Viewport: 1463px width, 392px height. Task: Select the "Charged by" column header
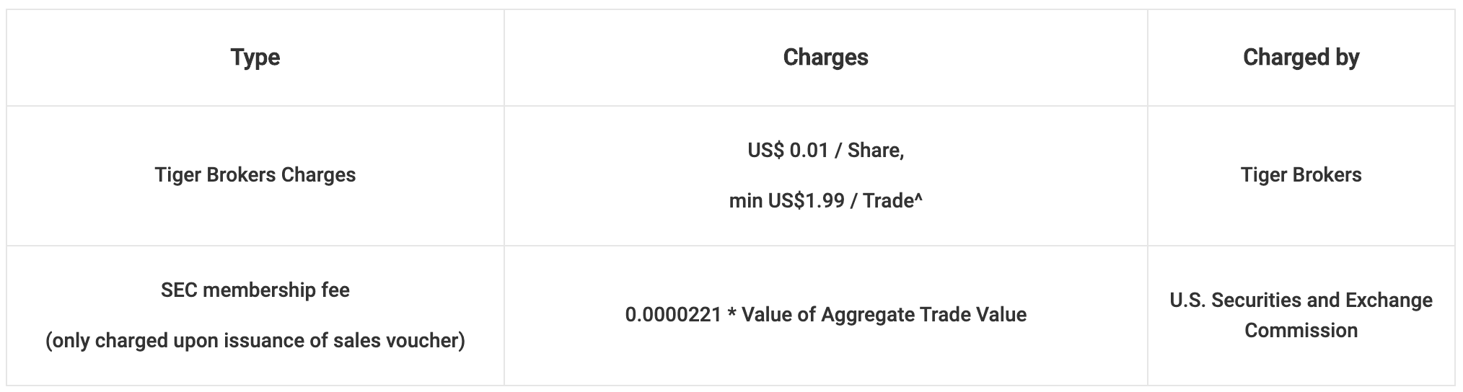pos(1301,58)
